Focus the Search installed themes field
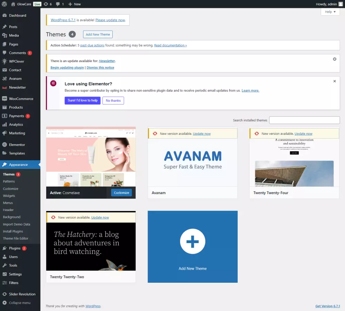Viewport: 345px width, 311px height. click(305, 120)
